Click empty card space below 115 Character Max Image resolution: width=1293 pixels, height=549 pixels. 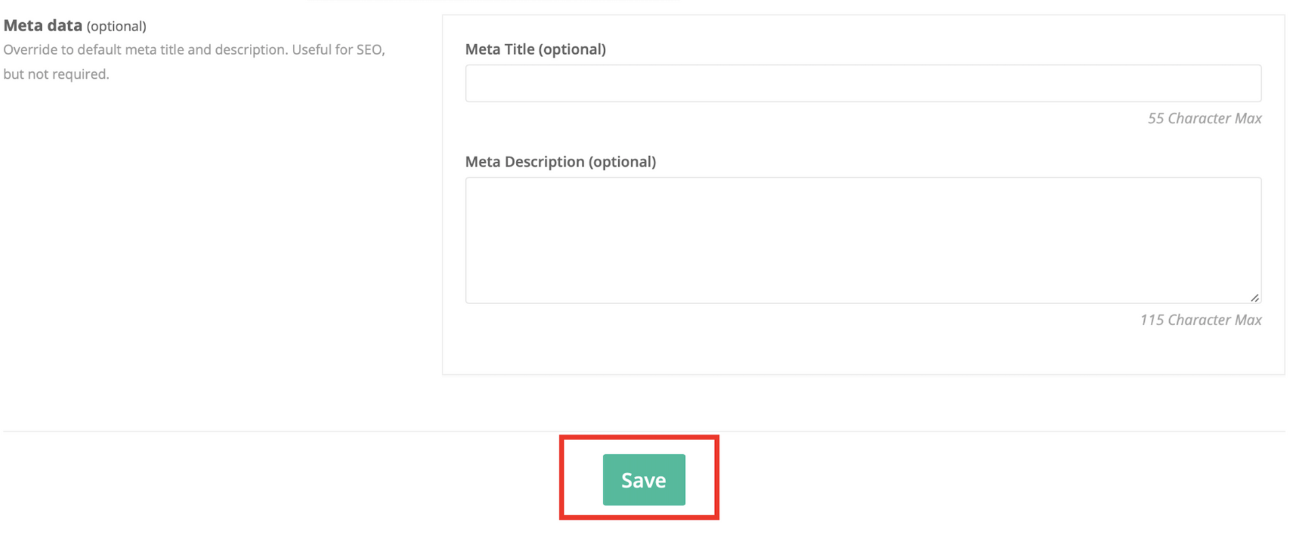click(x=863, y=351)
